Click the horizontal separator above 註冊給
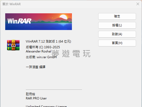 click(54, 90)
